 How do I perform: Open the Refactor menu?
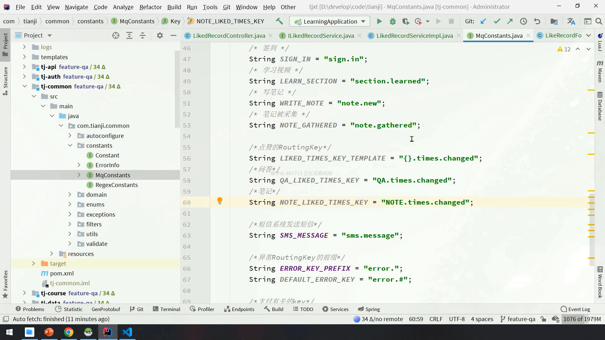pos(150,7)
